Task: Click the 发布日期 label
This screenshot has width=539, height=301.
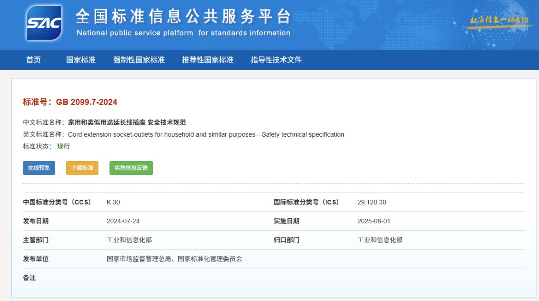Action: 36,221
